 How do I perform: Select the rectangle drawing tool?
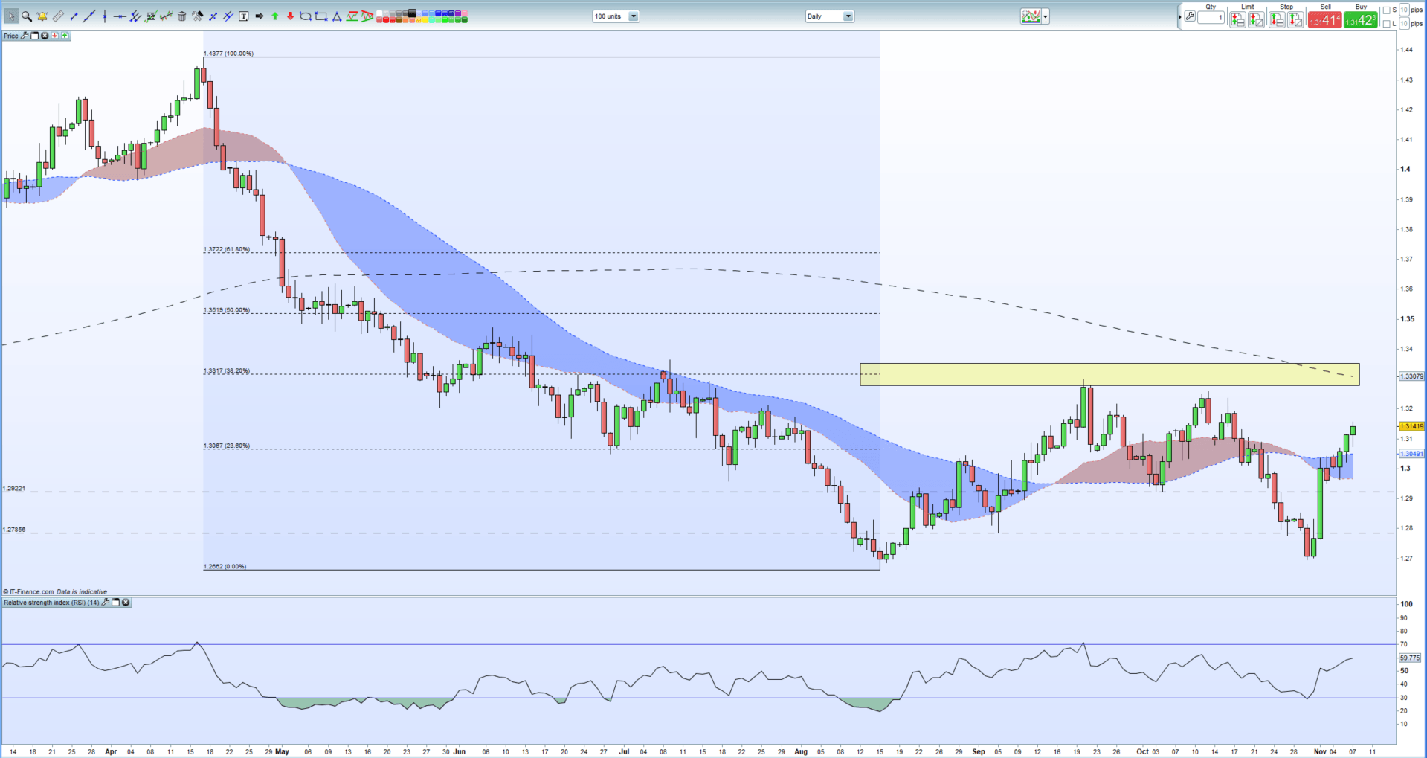coord(321,16)
